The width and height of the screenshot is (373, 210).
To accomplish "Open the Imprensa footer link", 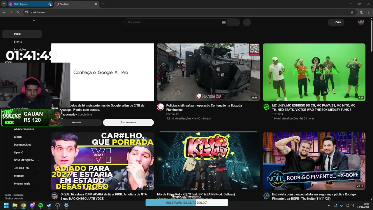I will (18, 195).
